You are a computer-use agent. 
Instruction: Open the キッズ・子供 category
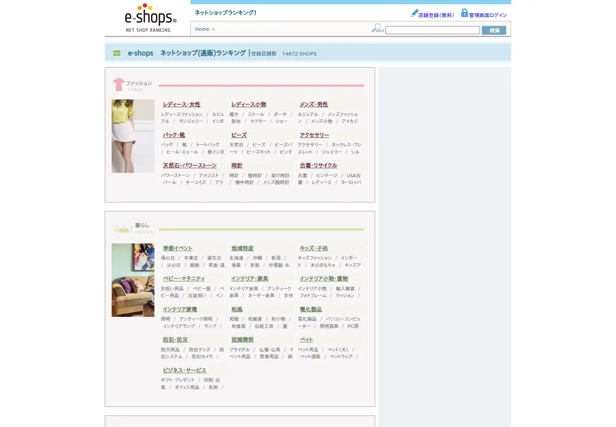[314, 249]
